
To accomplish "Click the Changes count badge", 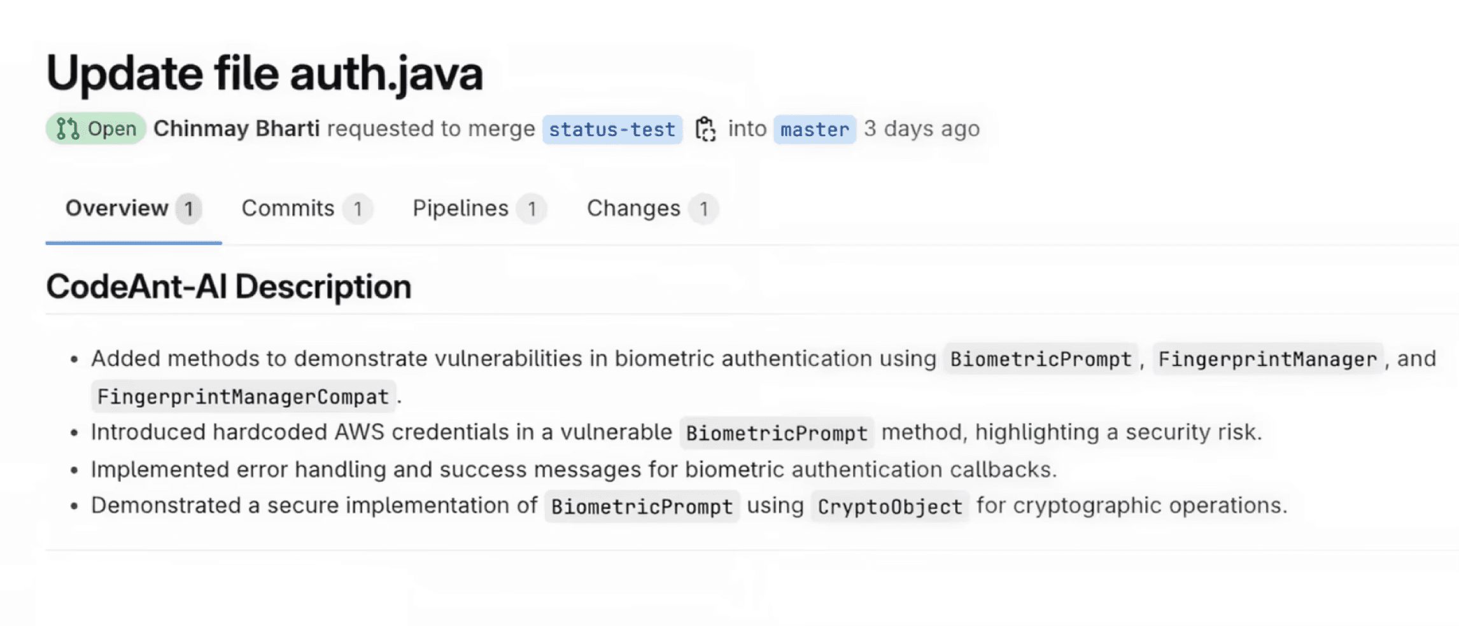I will [703, 209].
